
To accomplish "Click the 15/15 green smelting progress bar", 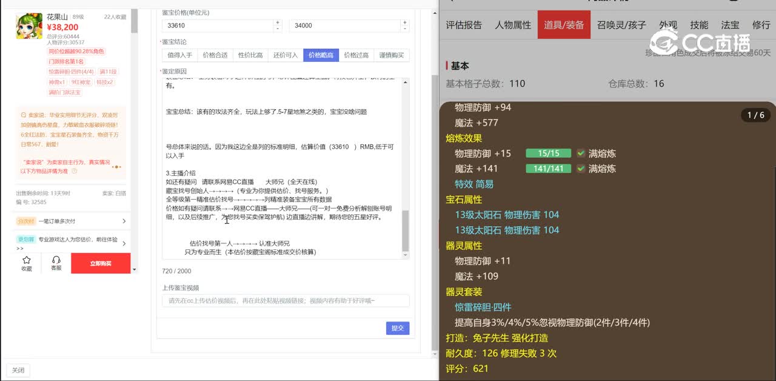I will (x=548, y=153).
